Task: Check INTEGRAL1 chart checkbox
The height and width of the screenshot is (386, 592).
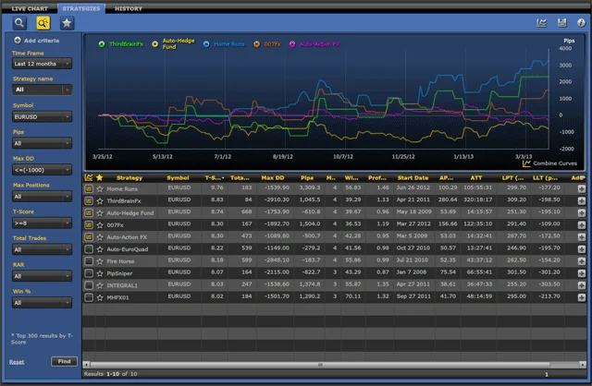Action: click(89, 285)
